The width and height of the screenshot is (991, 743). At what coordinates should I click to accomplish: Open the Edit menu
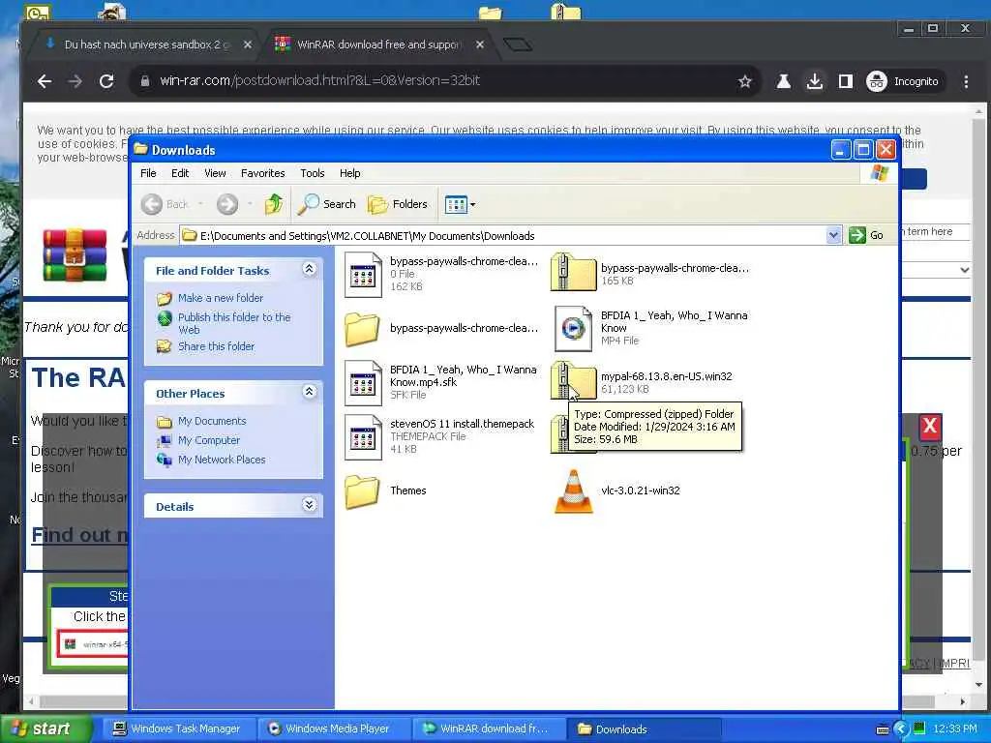click(x=180, y=173)
